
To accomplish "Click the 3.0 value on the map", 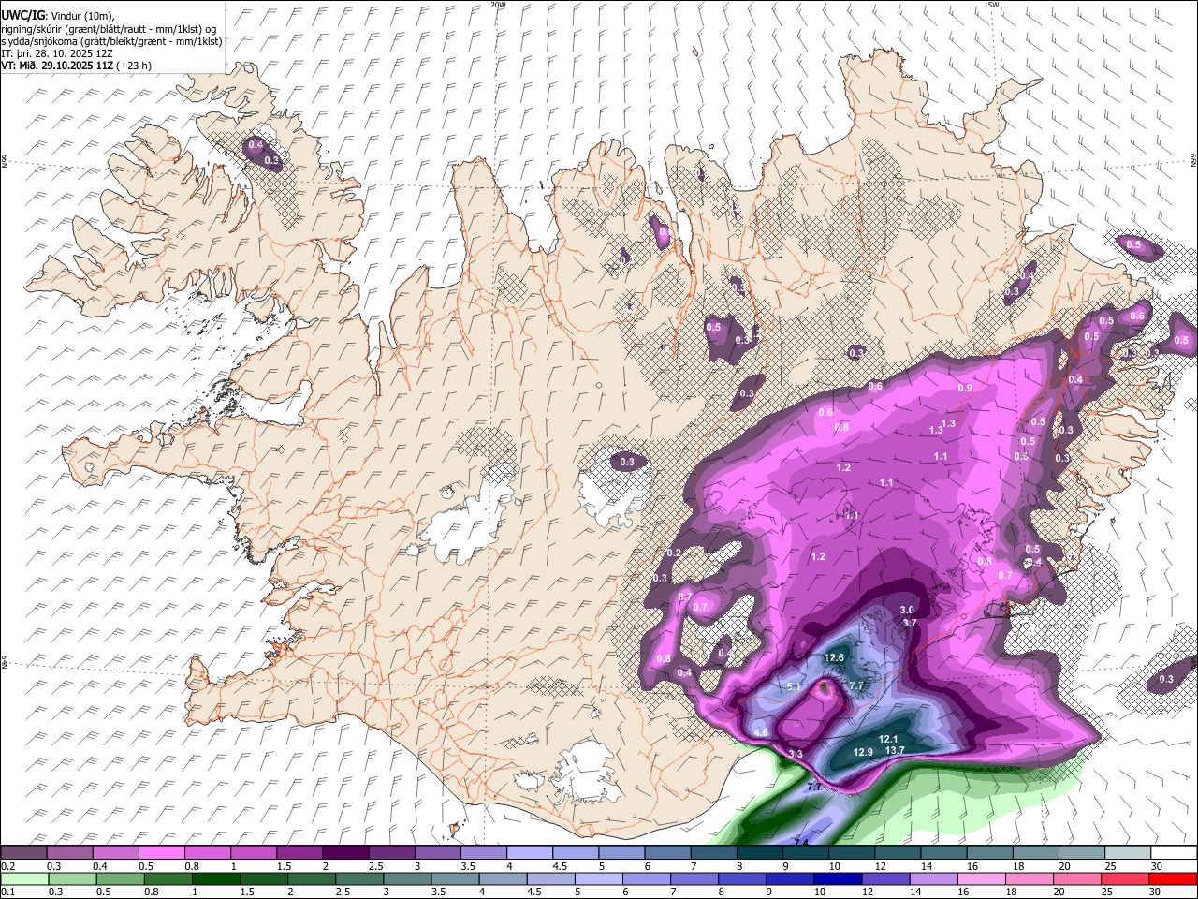I will click(x=907, y=610).
